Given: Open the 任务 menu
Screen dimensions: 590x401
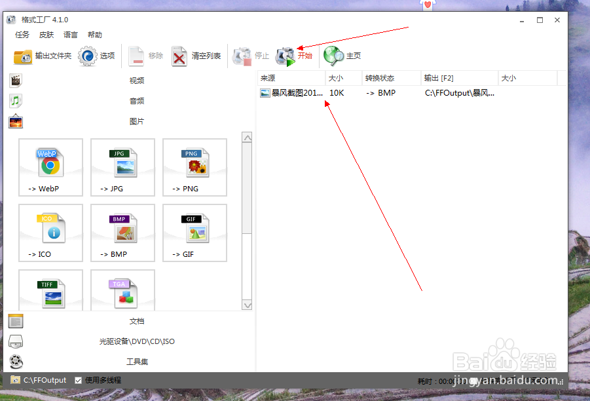Looking at the screenshot, I should 22,35.
